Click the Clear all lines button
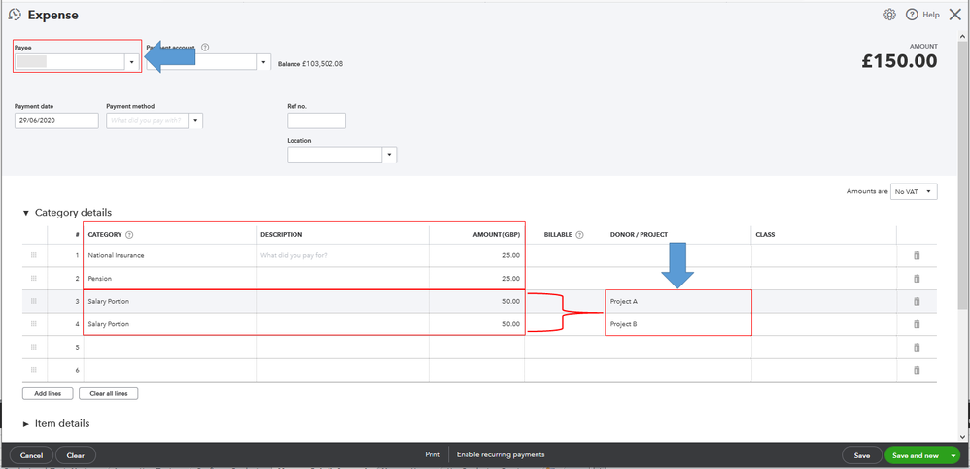The image size is (970, 469). [x=108, y=393]
